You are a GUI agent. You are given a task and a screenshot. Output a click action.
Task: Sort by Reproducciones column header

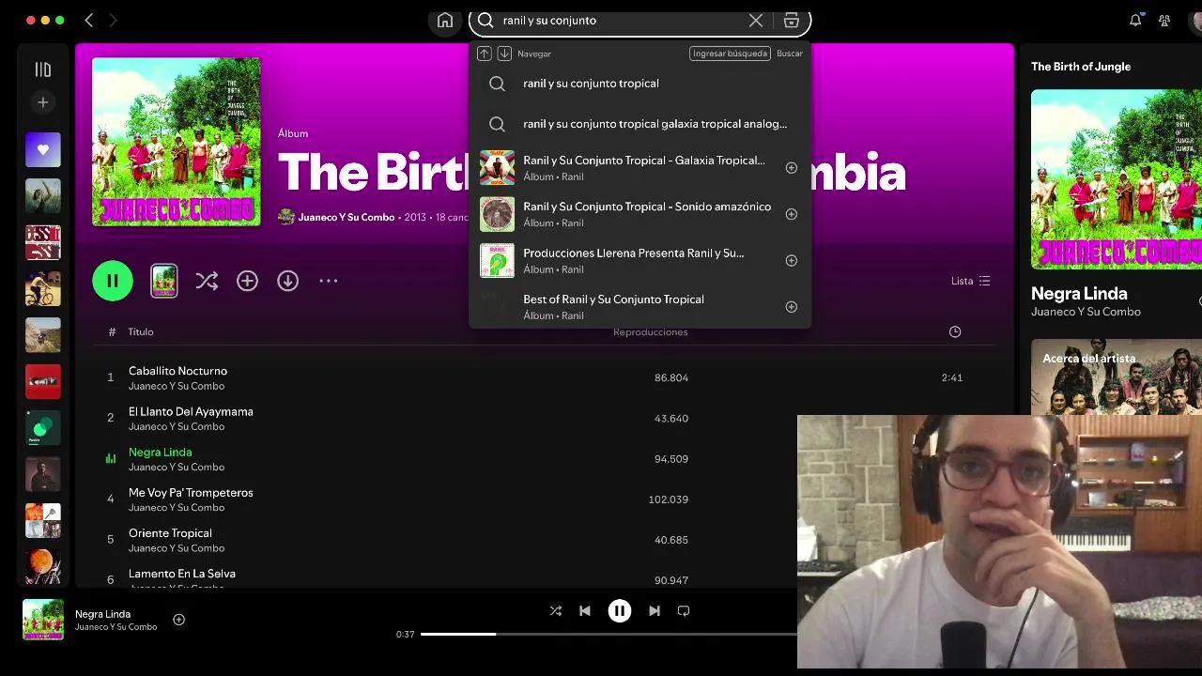point(650,331)
